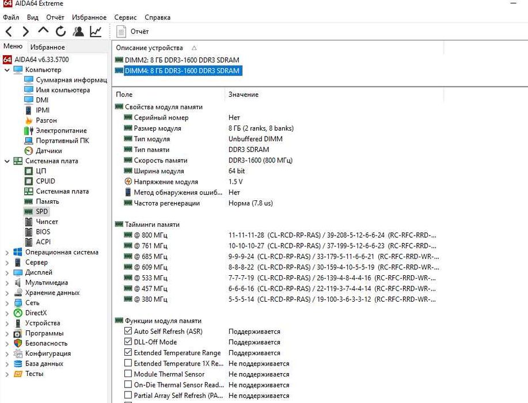Go forward with the right arrow toolbar icon
This screenshot has height=403, width=528.
25,32
